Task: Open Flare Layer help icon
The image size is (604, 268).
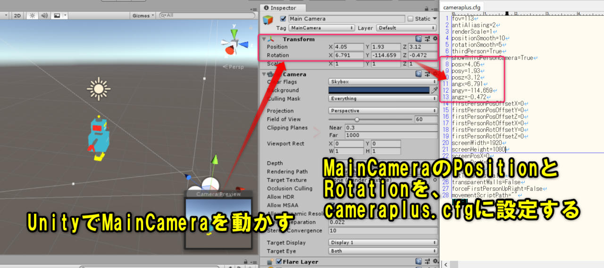Action: pyautogui.click(x=419, y=261)
